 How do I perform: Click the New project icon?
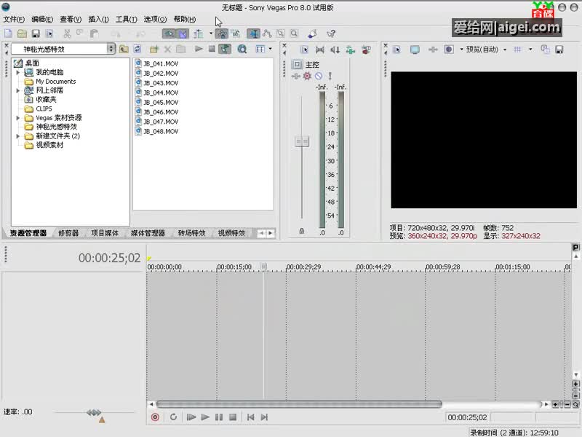pos(8,34)
